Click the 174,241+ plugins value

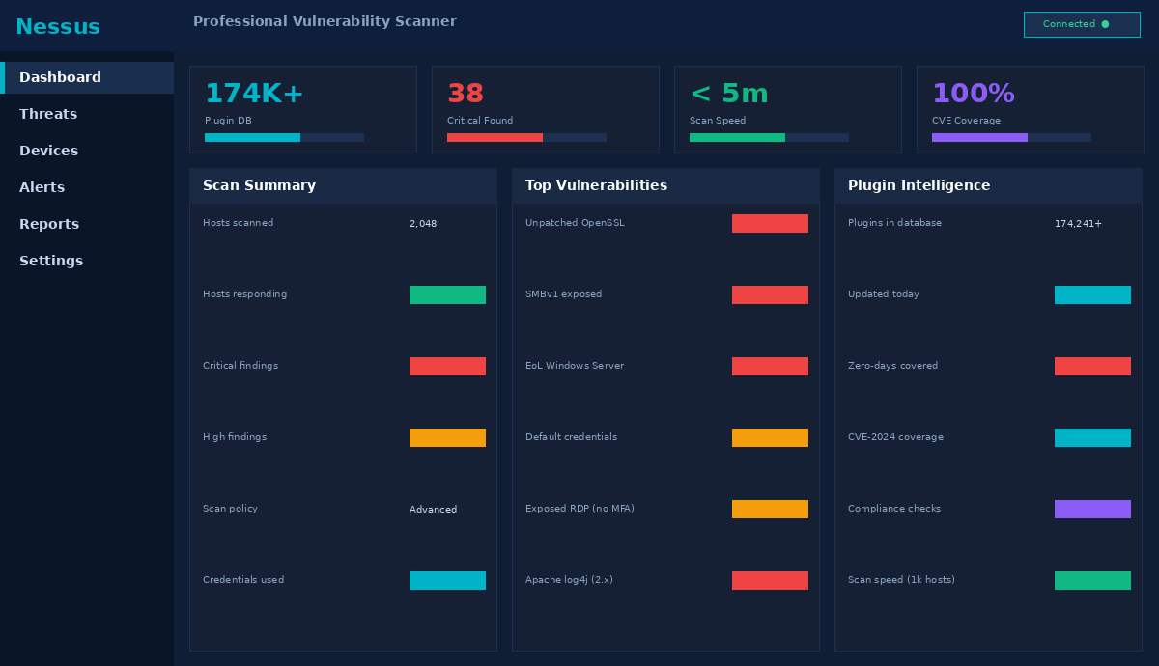click(x=1078, y=224)
